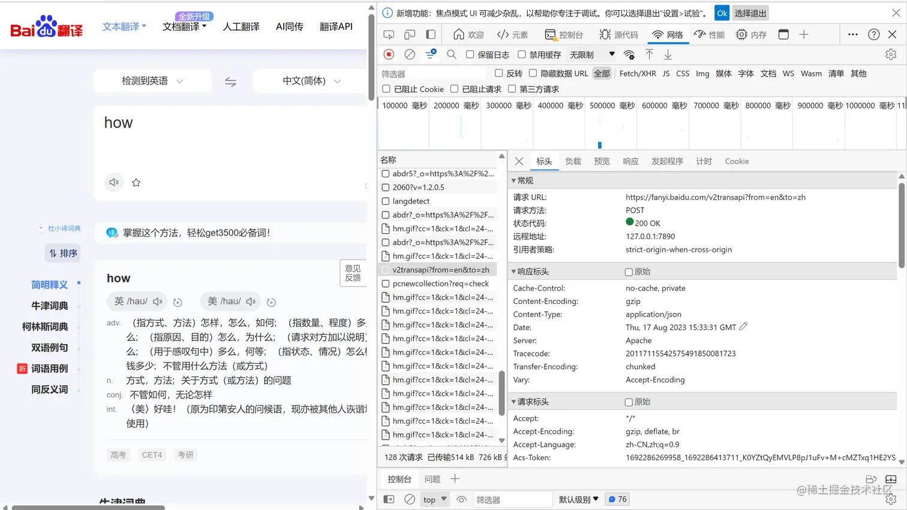Check the blocked Cookie checkbox
Viewport: 907px width, 510px height.
(386, 89)
